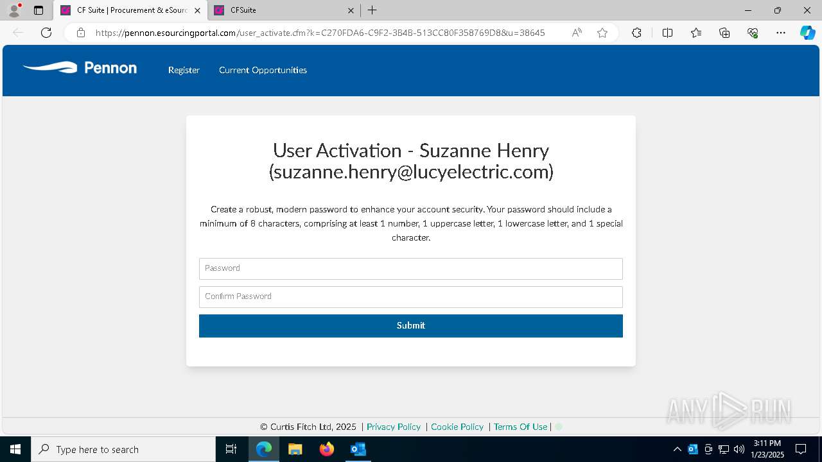Open Edge Settings and more menu
This screenshot has width=822, height=462.
pos(781,33)
